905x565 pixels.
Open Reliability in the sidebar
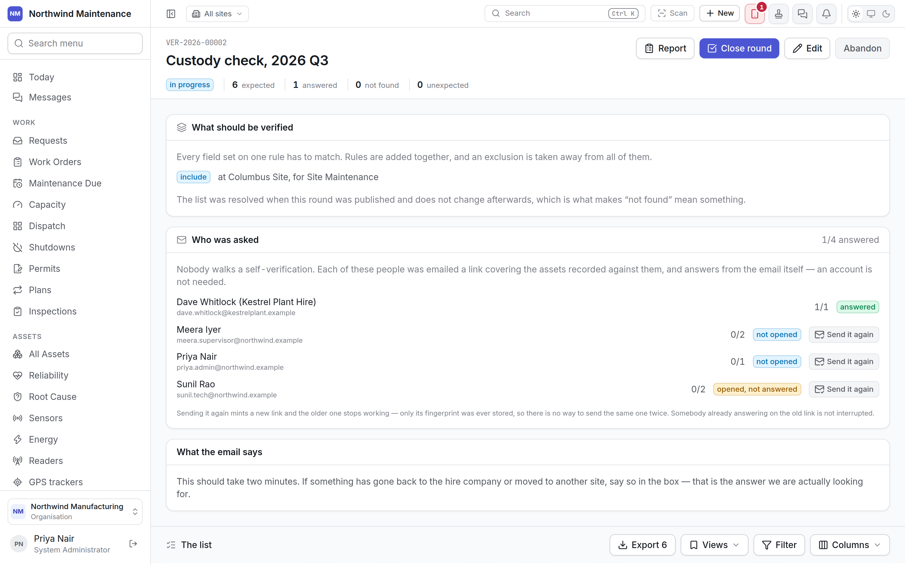(x=75, y=375)
